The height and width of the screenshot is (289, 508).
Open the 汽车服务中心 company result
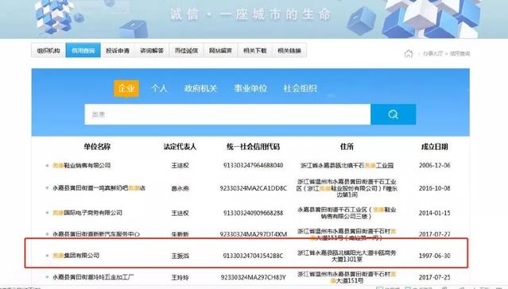pos(96,233)
